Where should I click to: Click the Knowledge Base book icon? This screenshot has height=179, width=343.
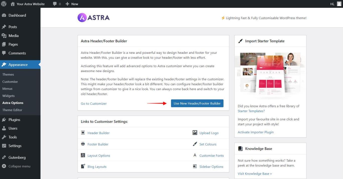tap(240, 148)
